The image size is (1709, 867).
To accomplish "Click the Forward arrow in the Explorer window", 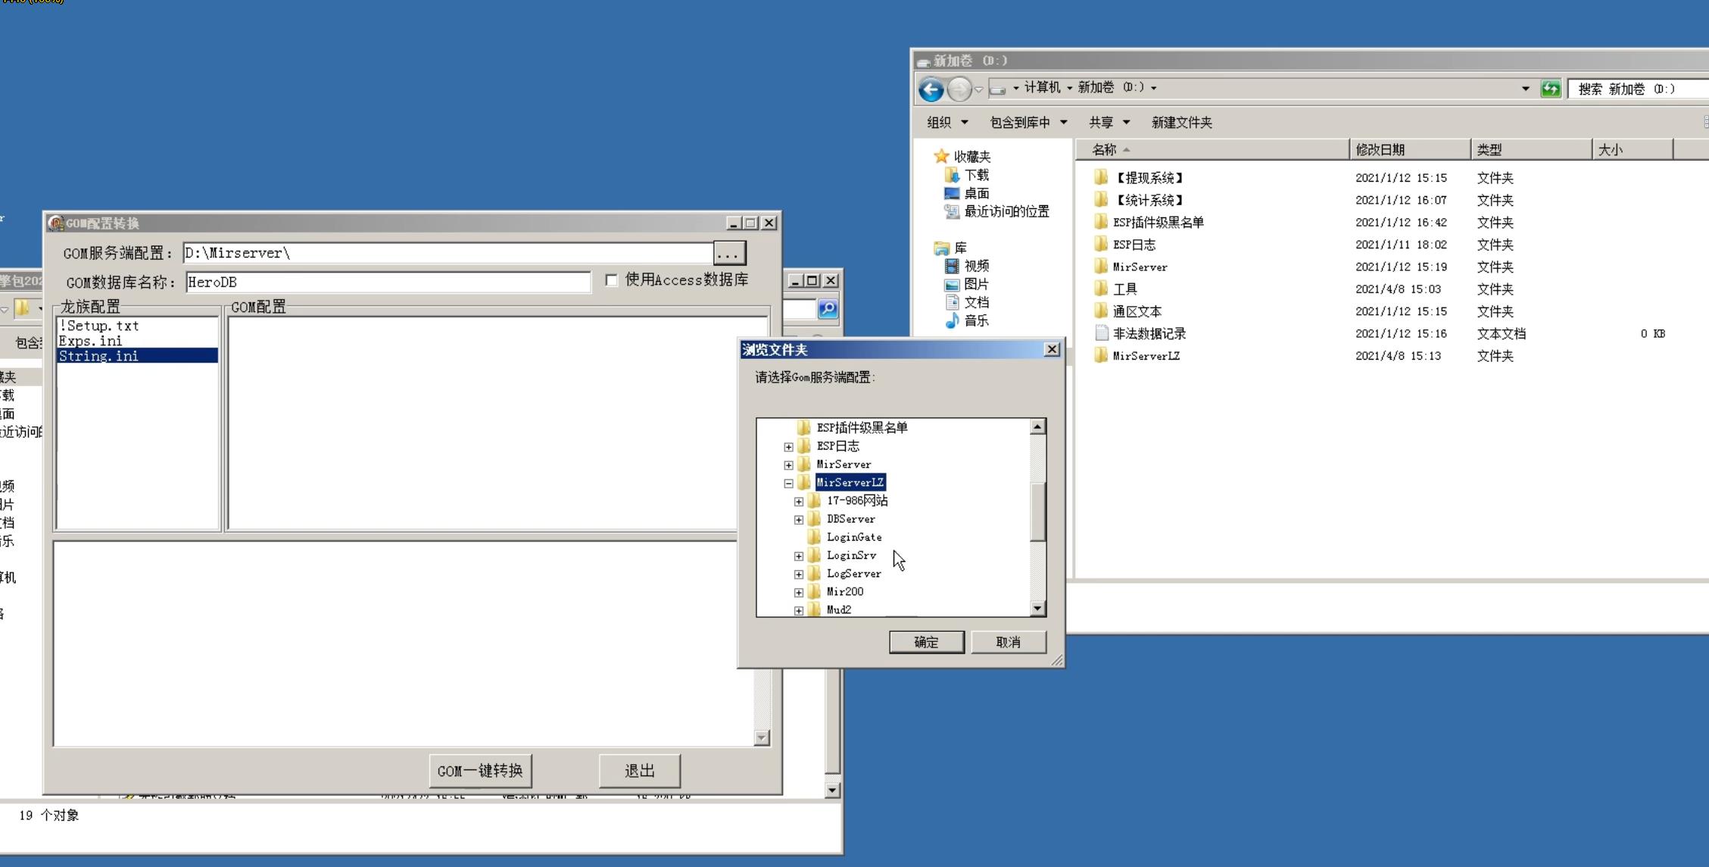I will point(959,89).
